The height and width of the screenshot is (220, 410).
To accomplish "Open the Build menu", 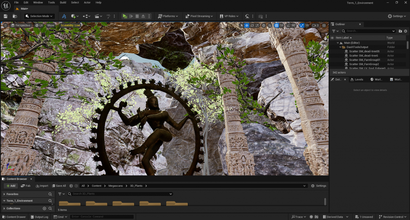I will pyautogui.click(x=63, y=3).
